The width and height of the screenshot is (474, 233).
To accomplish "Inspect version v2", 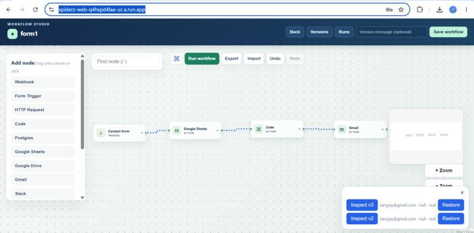I will [x=362, y=218].
